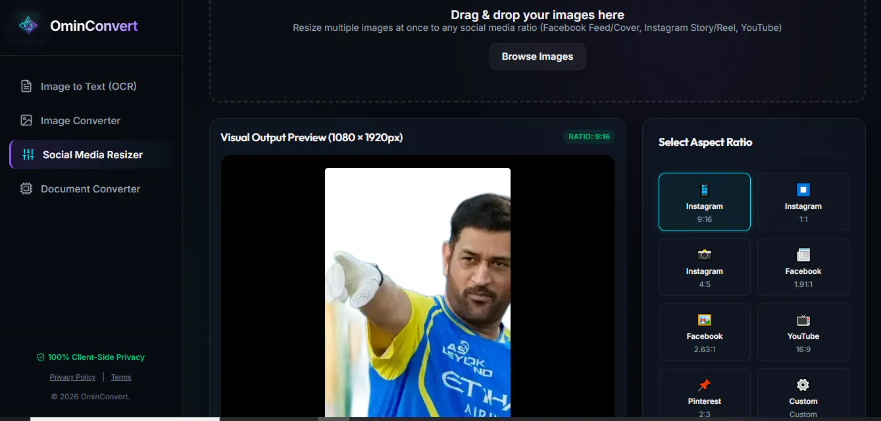
Task: Click the camera icon on Instagram 4:5
Action: 705,255
